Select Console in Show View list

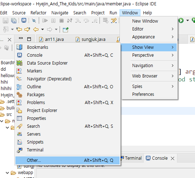[x=68, y=55]
